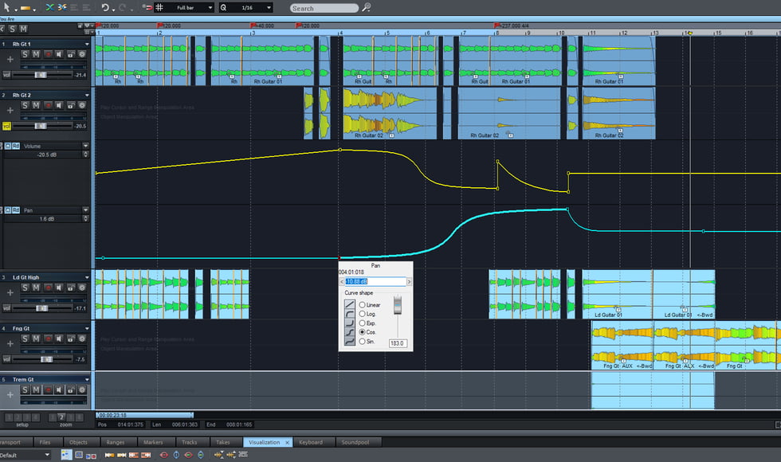Select the mouse pointer tool in the toolbar
Image resolution: width=781 pixels, height=462 pixels.
(x=7, y=7)
